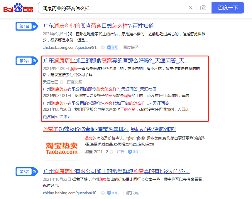This screenshot has width=252, height=199.
Task: Expand dropdown arrow beside 淘宝 2021-12
Action: pyautogui.click(x=111, y=152)
